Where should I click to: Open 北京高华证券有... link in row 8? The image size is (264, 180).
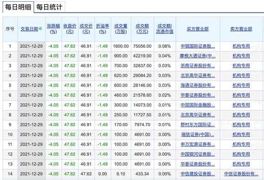[x=198, y=115]
